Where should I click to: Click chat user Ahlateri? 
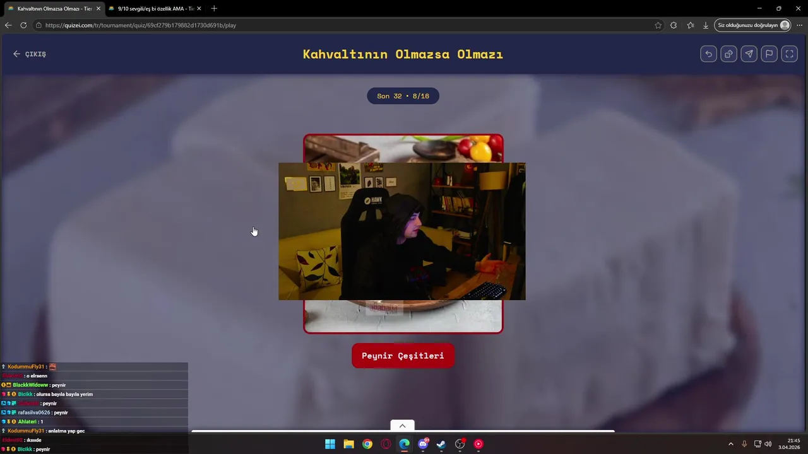pos(27,421)
